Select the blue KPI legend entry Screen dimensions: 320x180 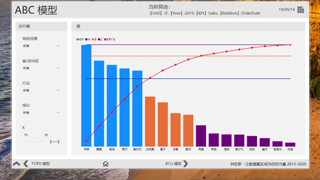click(80, 39)
